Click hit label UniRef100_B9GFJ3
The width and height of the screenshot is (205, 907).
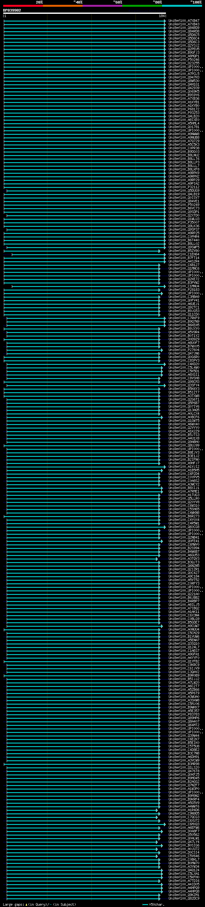pyautogui.click(x=184, y=53)
